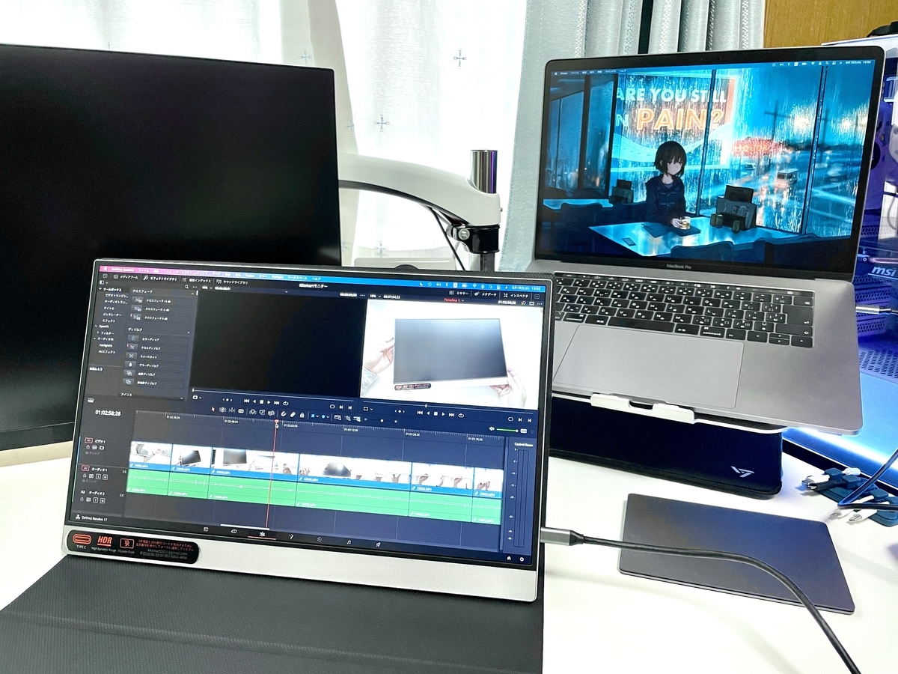Click the zoom-to-fit timeline icon
898x674 pixels.
click(x=338, y=416)
